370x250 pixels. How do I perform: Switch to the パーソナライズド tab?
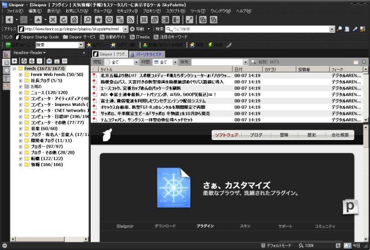(147, 54)
